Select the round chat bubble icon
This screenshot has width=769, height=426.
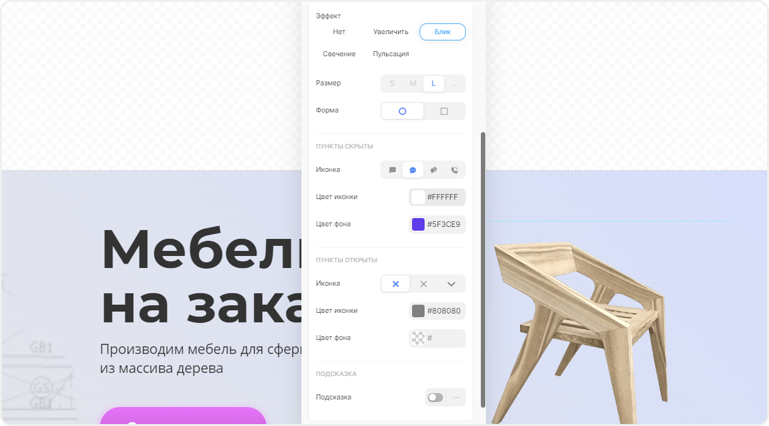413,170
